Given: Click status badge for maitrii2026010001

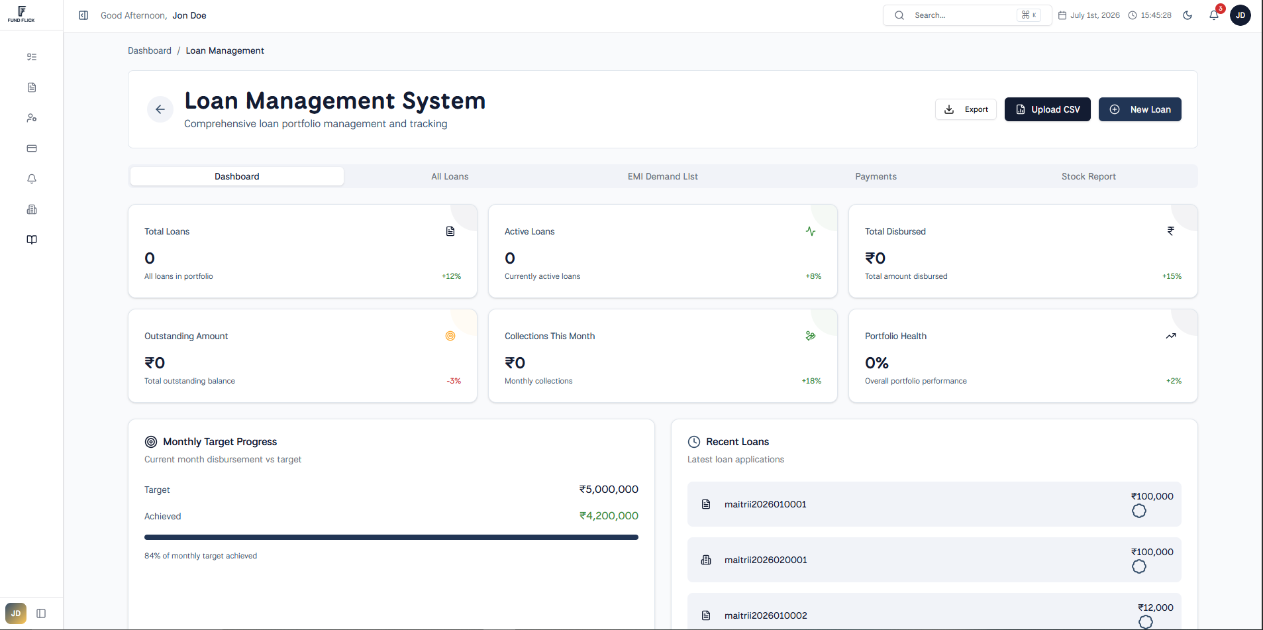Looking at the screenshot, I should click(1139, 511).
